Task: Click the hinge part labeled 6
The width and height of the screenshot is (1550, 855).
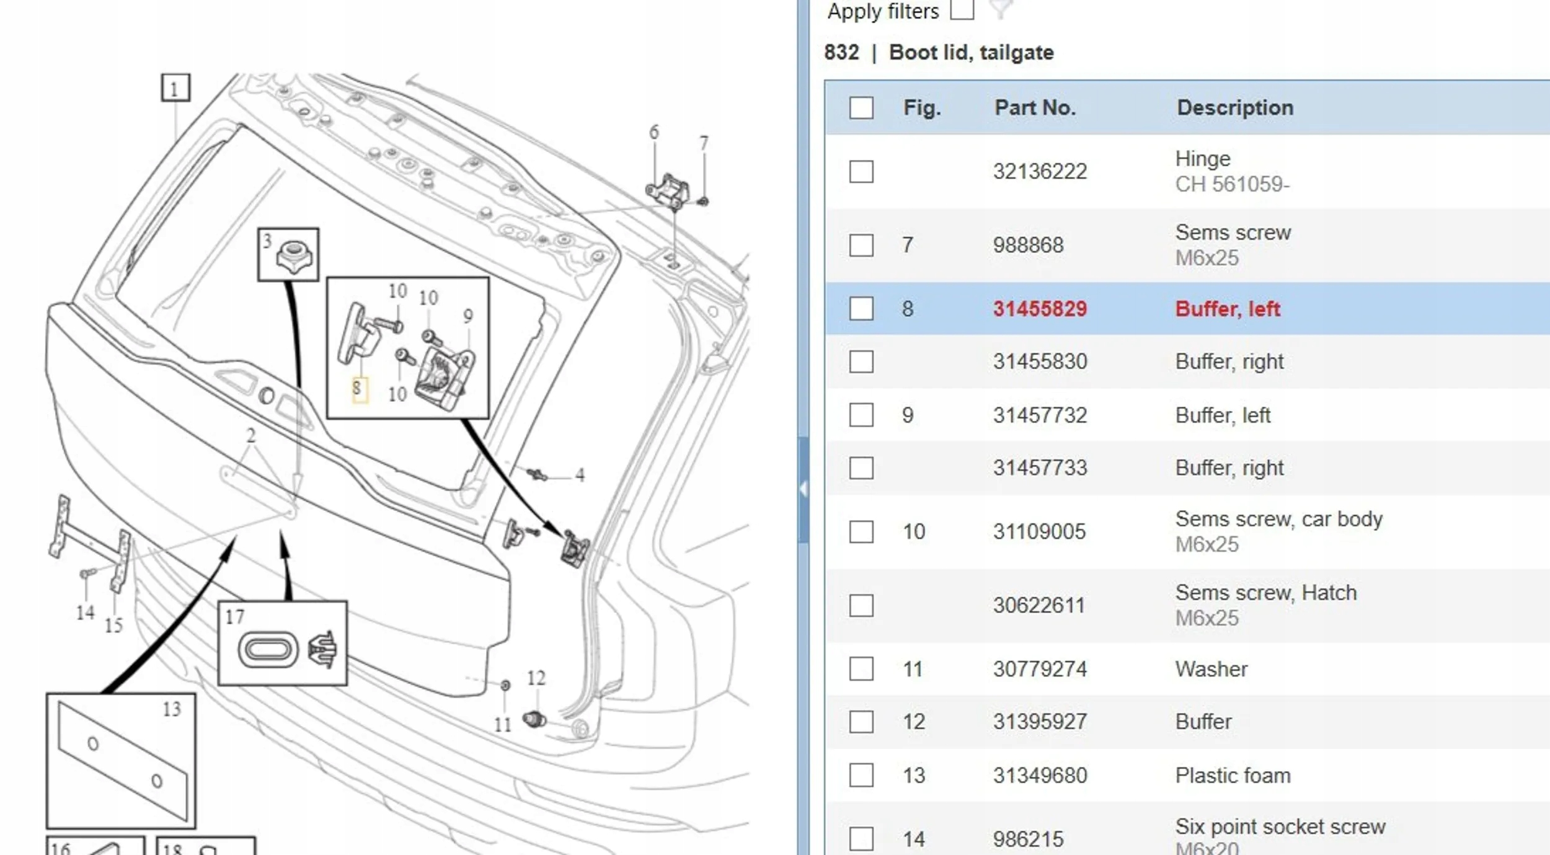Action: point(668,190)
